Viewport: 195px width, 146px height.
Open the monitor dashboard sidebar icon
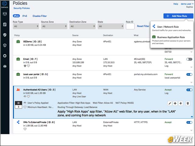[x=5, y=14]
